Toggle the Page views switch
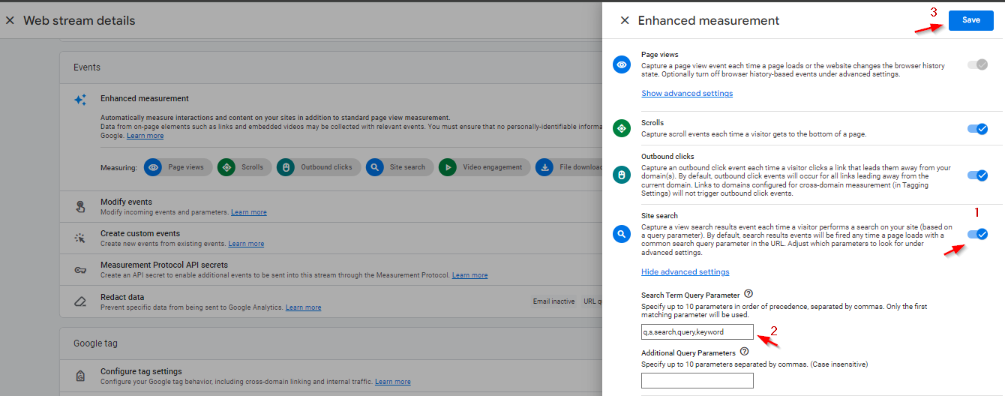Viewport: 1005px width, 396px height. [977, 65]
